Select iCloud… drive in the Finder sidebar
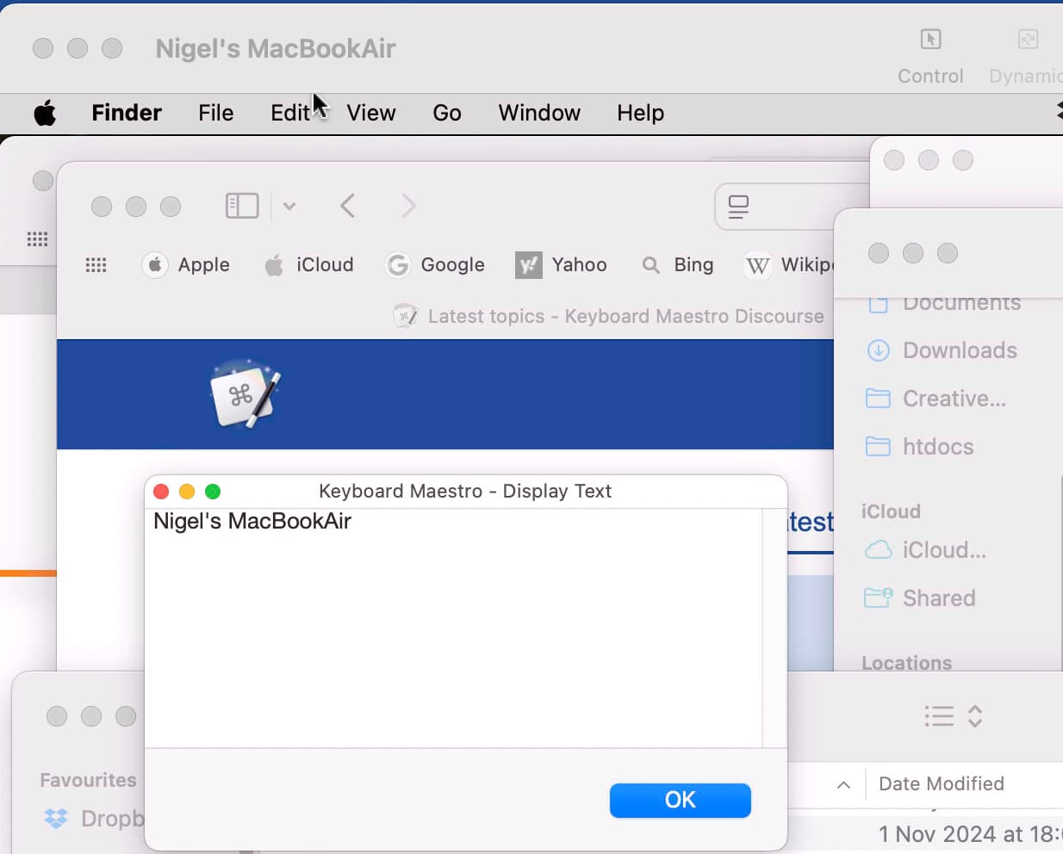1063x854 pixels. tap(926, 550)
